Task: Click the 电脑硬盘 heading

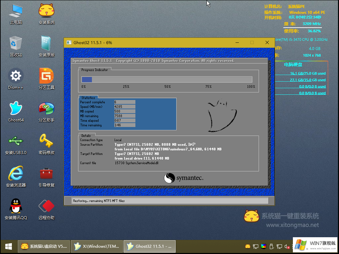Action: pyautogui.click(x=293, y=64)
